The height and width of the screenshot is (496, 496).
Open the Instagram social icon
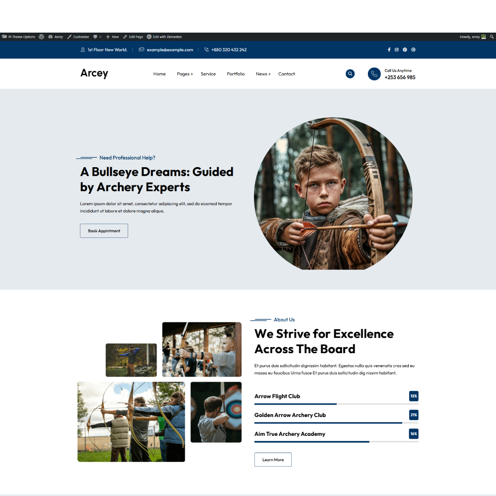[x=397, y=50]
